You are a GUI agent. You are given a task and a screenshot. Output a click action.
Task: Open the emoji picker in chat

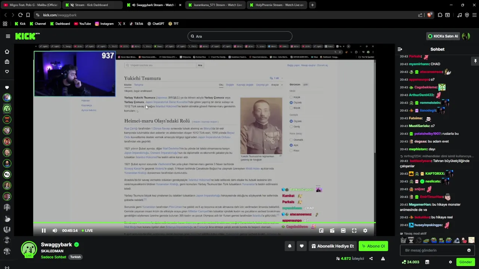point(469,250)
